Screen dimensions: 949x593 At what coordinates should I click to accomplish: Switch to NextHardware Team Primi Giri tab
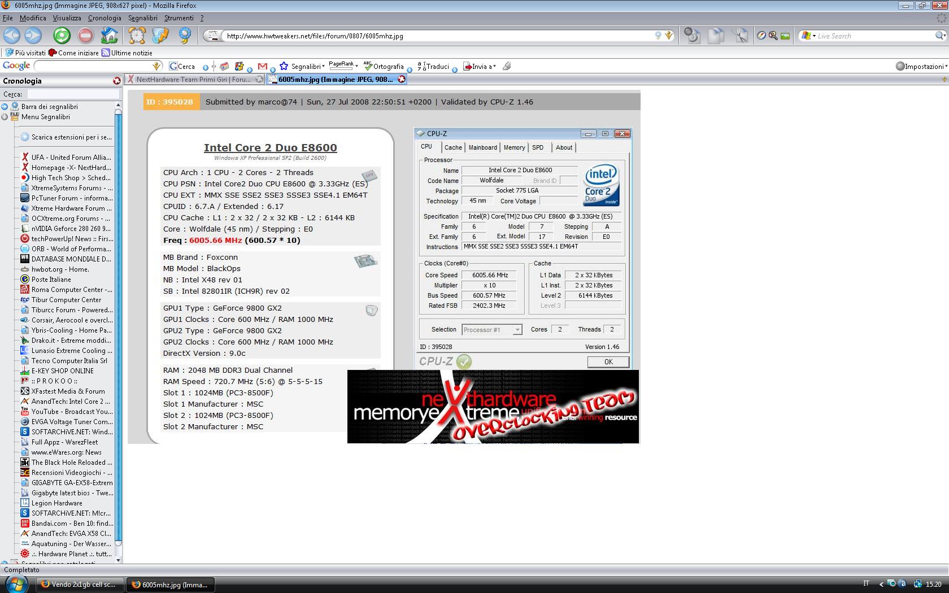click(x=195, y=79)
